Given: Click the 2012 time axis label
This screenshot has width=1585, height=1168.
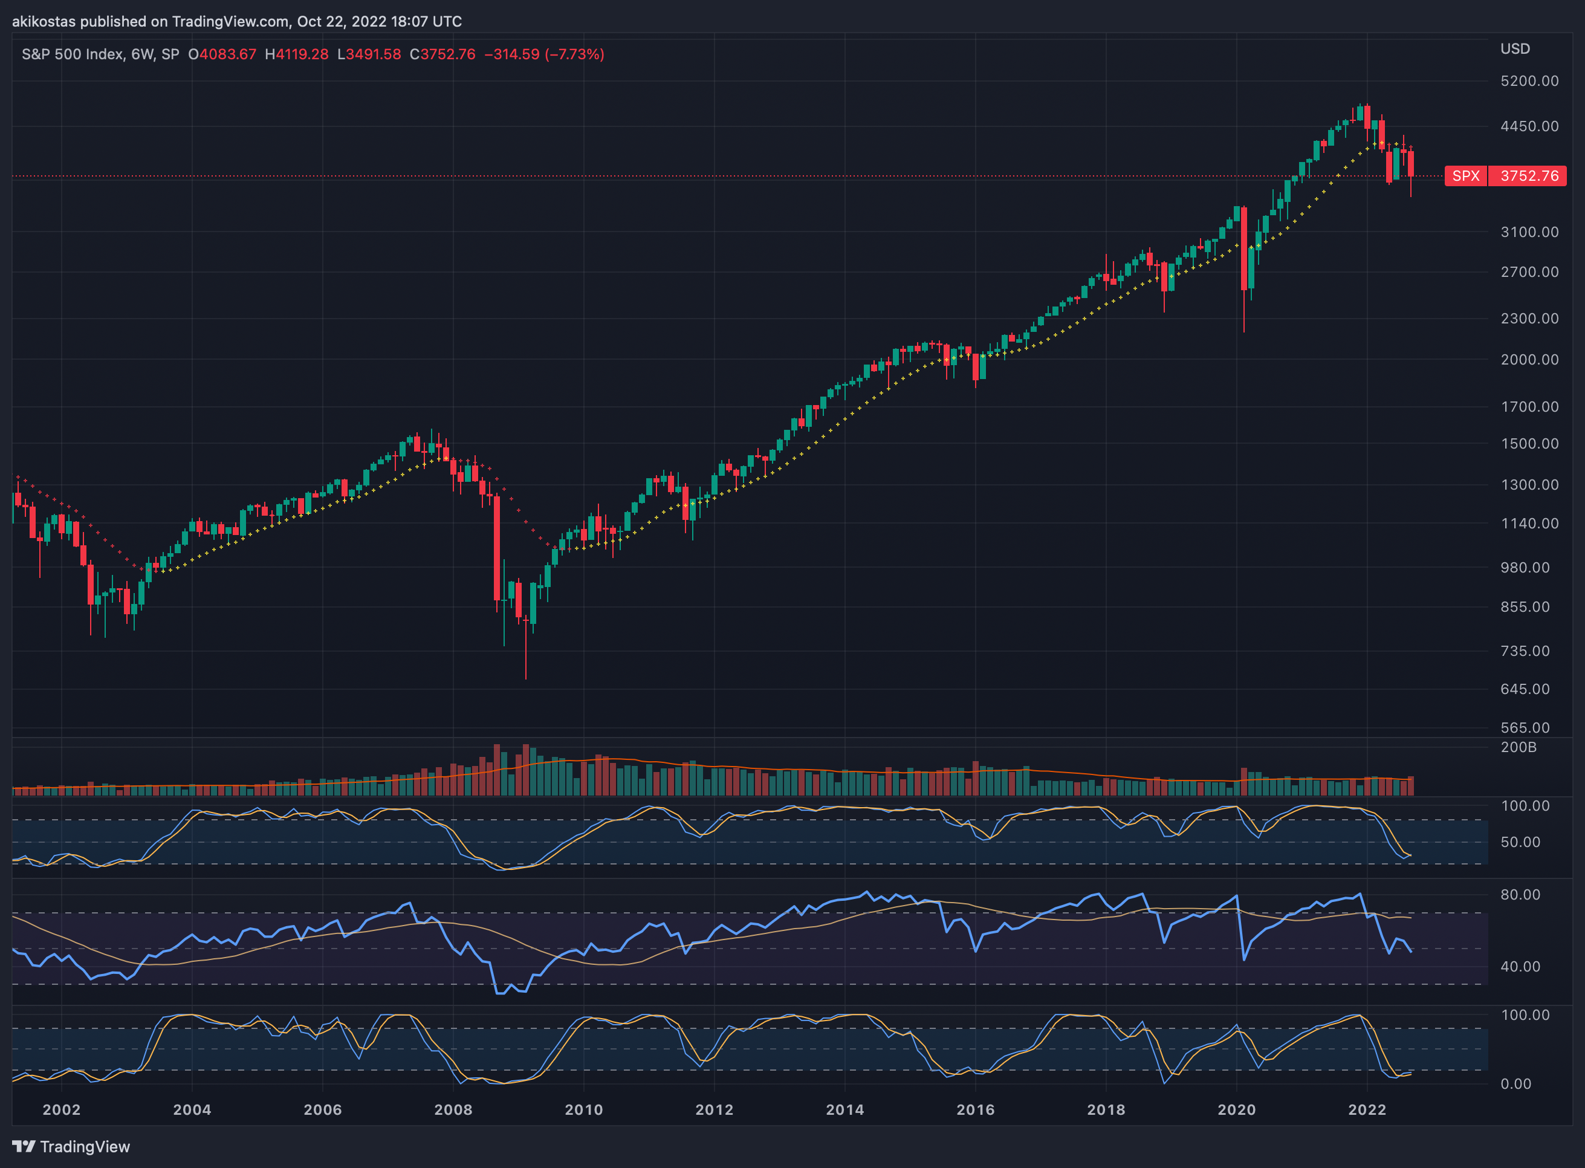Looking at the screenshot, I should (714, 1110).
